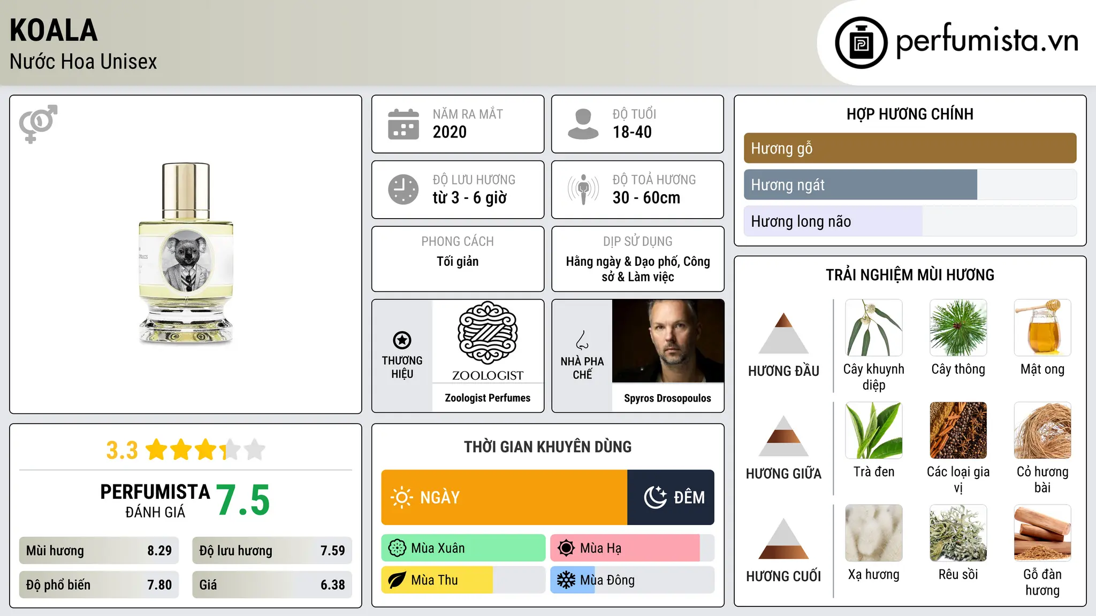Click the sun icon in the Ngày bar
Viewport: 1096px width, 616px height.
click(402, 497)
